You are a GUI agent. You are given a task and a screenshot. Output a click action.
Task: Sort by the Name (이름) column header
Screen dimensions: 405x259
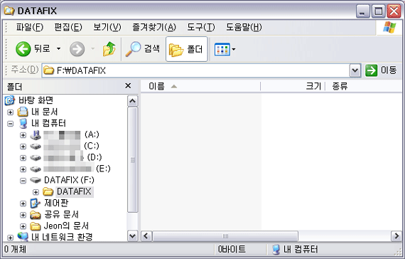pyautogui.click(x=200, y=86)
